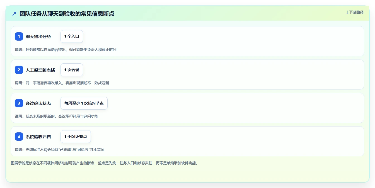Click step number badge 3
This screenshot has width=375, height=188.
19,103
